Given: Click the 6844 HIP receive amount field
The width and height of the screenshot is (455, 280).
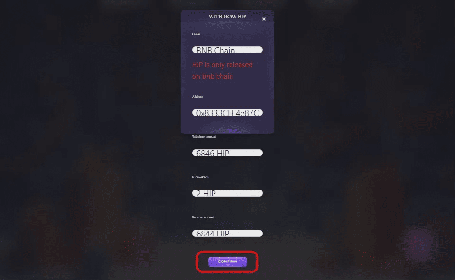Looking at the screenshot, I should tap(228, 233).
